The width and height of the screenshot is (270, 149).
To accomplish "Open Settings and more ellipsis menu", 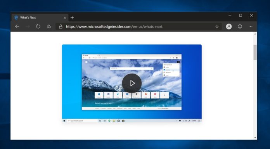I will click(x=250, y=26).
